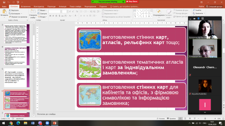Image resolution: width=225 pixels, height=126 pixels.
Task: Increase font size
Action: [x=70, y=12]
